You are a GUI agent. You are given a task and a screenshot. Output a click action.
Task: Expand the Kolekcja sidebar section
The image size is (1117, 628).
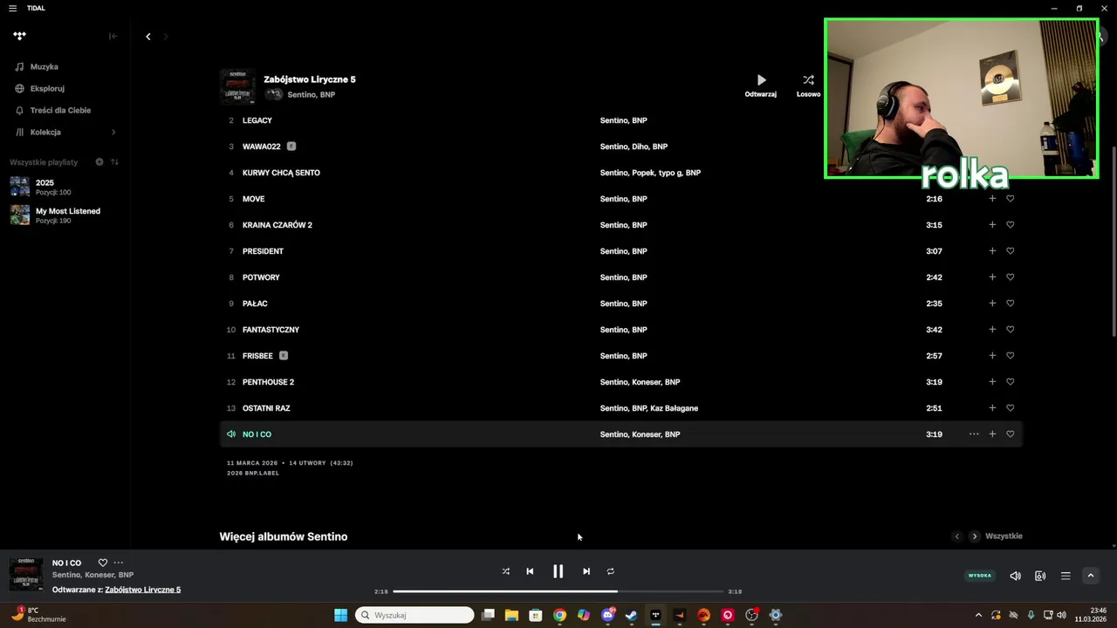(113, 132)
